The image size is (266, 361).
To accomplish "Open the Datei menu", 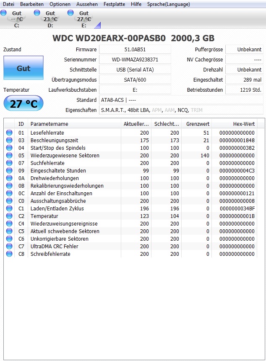I will pos(8,4).
